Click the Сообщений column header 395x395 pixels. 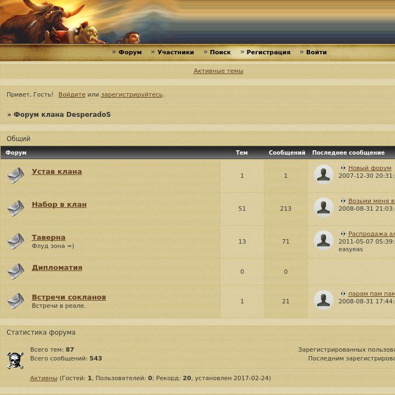pyautogui.click(x=287, y=153)
